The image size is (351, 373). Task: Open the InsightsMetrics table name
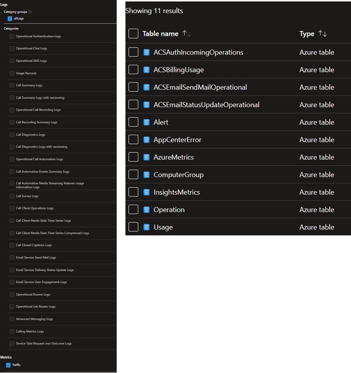[176, 192]
